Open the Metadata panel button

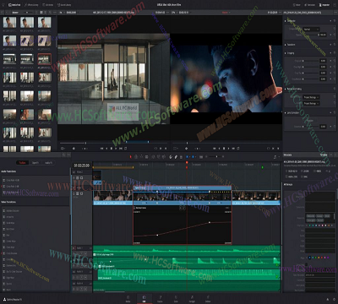coord(311,5)
